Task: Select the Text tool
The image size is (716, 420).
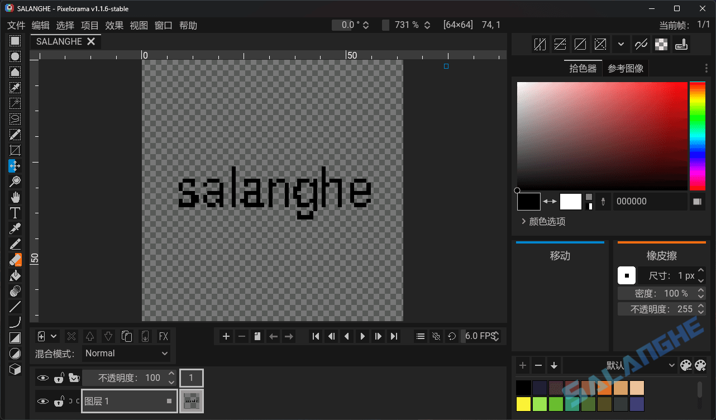Action: pyautogui.click(x=15, y=213)
